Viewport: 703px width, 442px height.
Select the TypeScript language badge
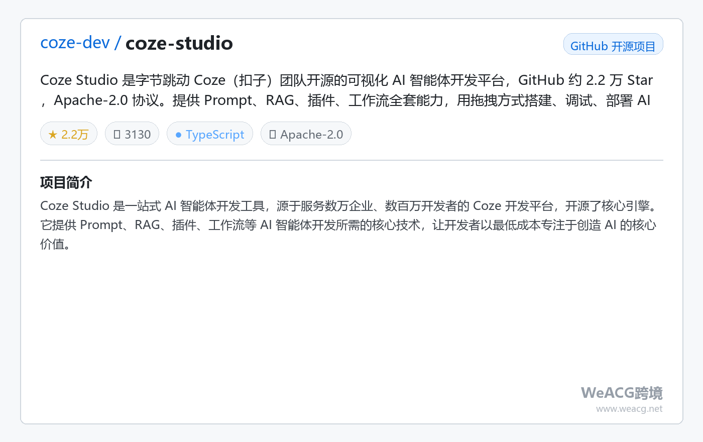click(210, 134)
